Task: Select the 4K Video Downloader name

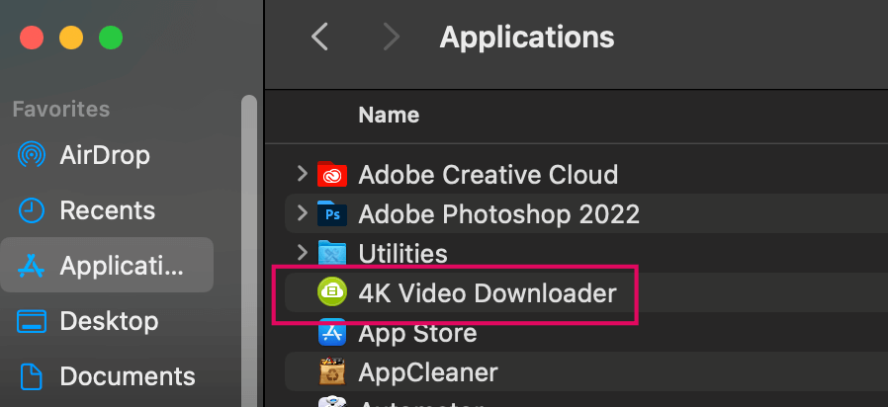Action: coord(488,293)
